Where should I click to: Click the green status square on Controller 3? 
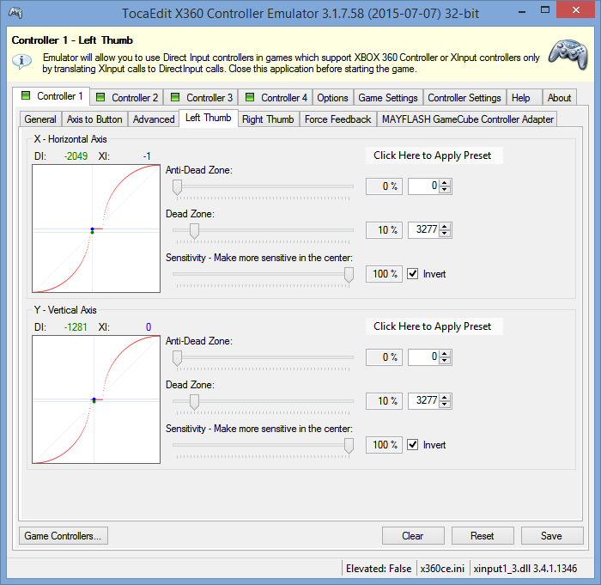click(175, 97)
